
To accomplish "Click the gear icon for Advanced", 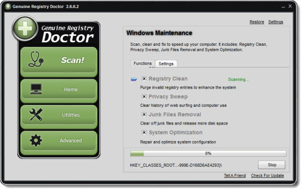I will point(36,140).
